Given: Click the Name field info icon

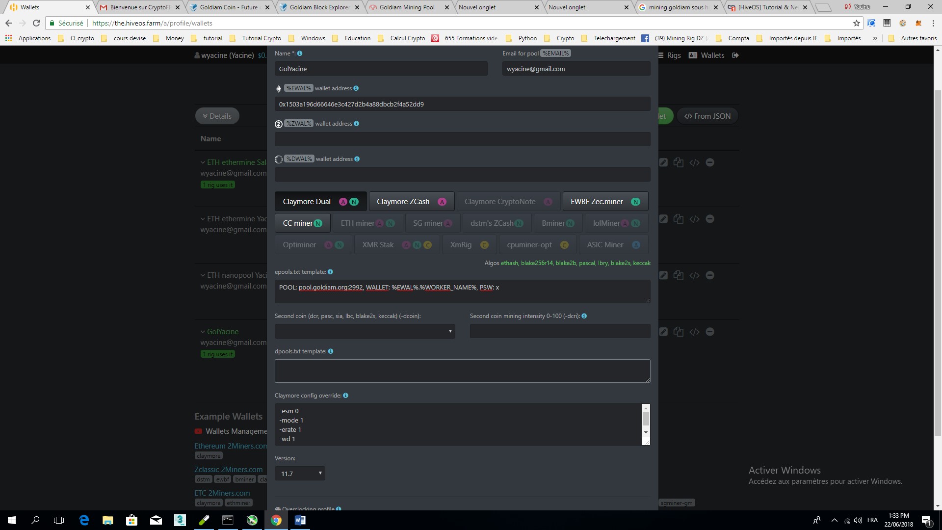Looking at the screenshot, I should click(x=300, y=53).
